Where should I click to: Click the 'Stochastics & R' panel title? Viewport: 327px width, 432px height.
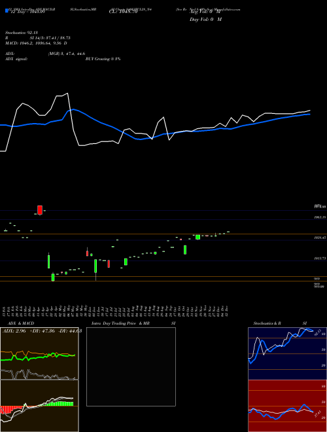click(267, 323)
